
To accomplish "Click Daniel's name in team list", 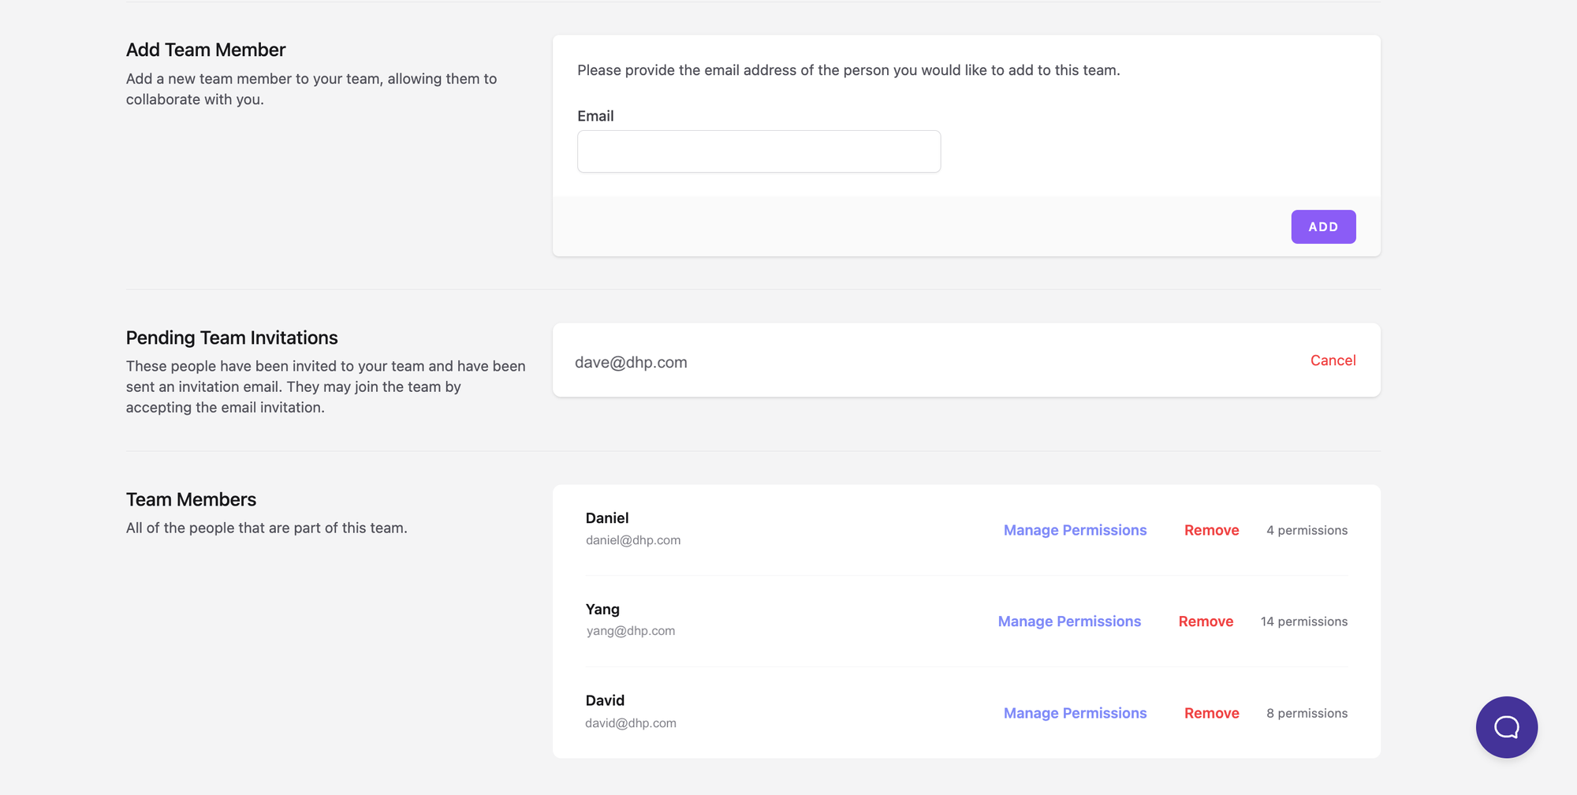I will 607,518.
